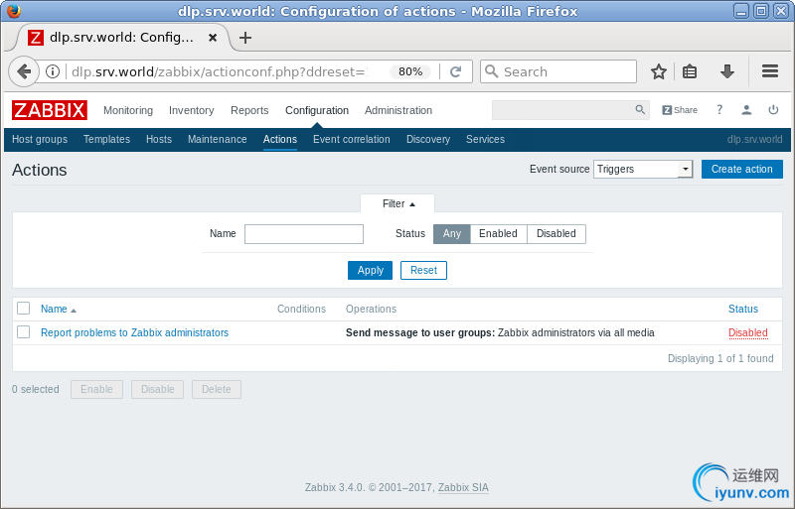Go to the Hosts submenu
Viewport: 795px width, 509px height.
(x=159, y=139)
